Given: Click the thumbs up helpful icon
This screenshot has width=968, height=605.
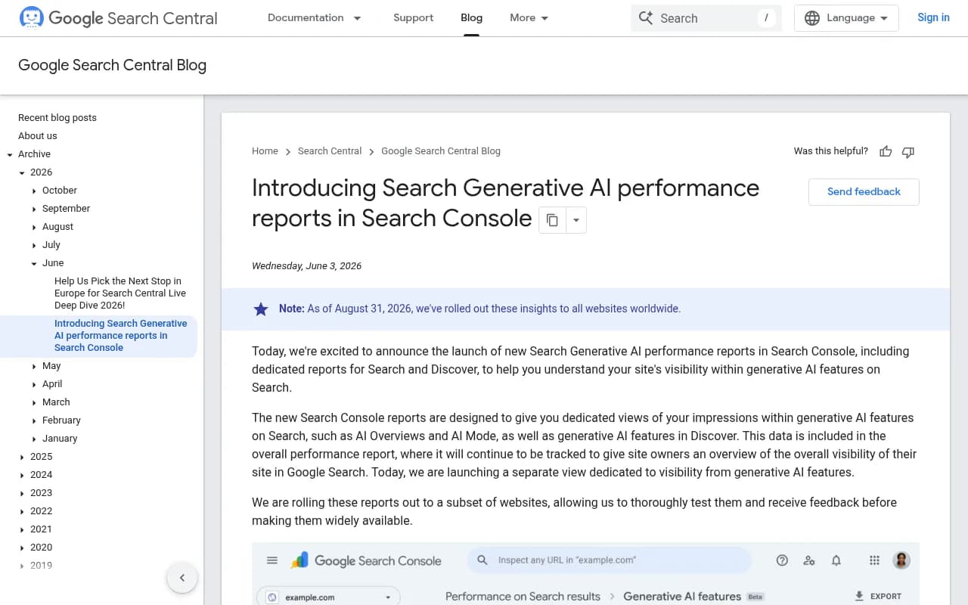Looking at the screenshot, I should coord(886,151).
